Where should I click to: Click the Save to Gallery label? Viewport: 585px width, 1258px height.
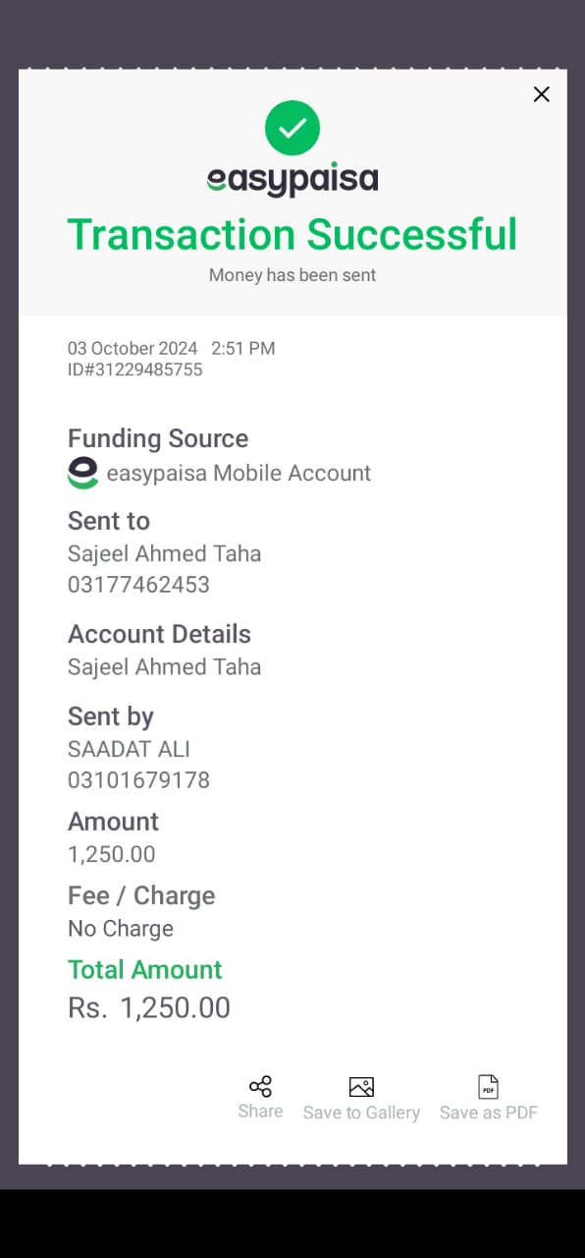(x=361, y=1113)
